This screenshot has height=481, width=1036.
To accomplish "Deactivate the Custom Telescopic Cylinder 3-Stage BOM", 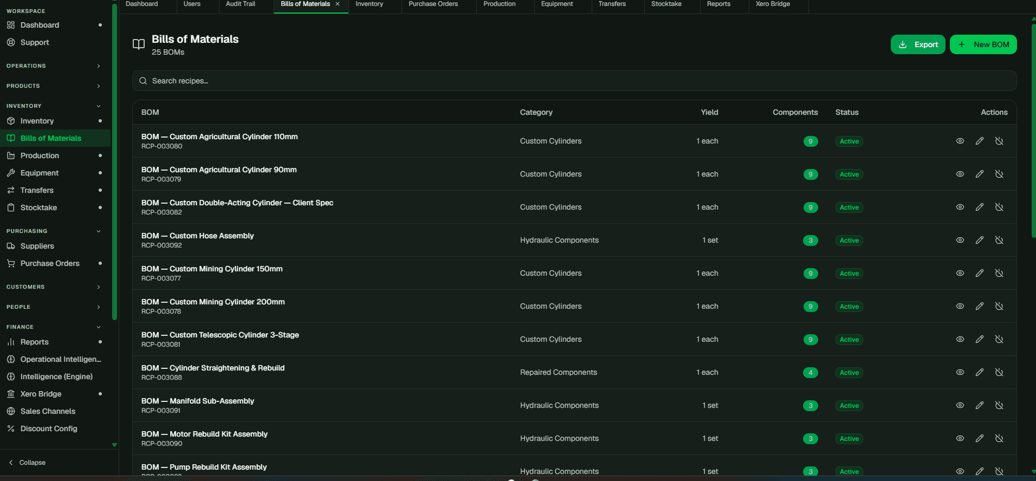I will [999, 339].
